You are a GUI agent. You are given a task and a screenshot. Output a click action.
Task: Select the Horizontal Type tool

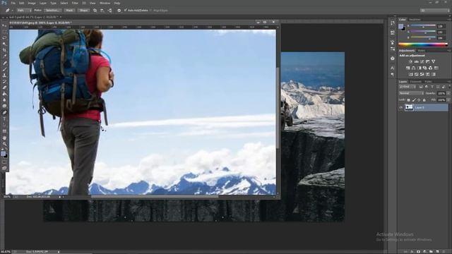pyautogui.click(x=4, y=119)
